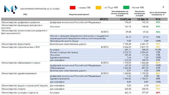Image resolution: width=169 pixels, height=95 pixels.
Task: Click the "Запланировано на оплату контрактов" column header
Action: [120, 13]
